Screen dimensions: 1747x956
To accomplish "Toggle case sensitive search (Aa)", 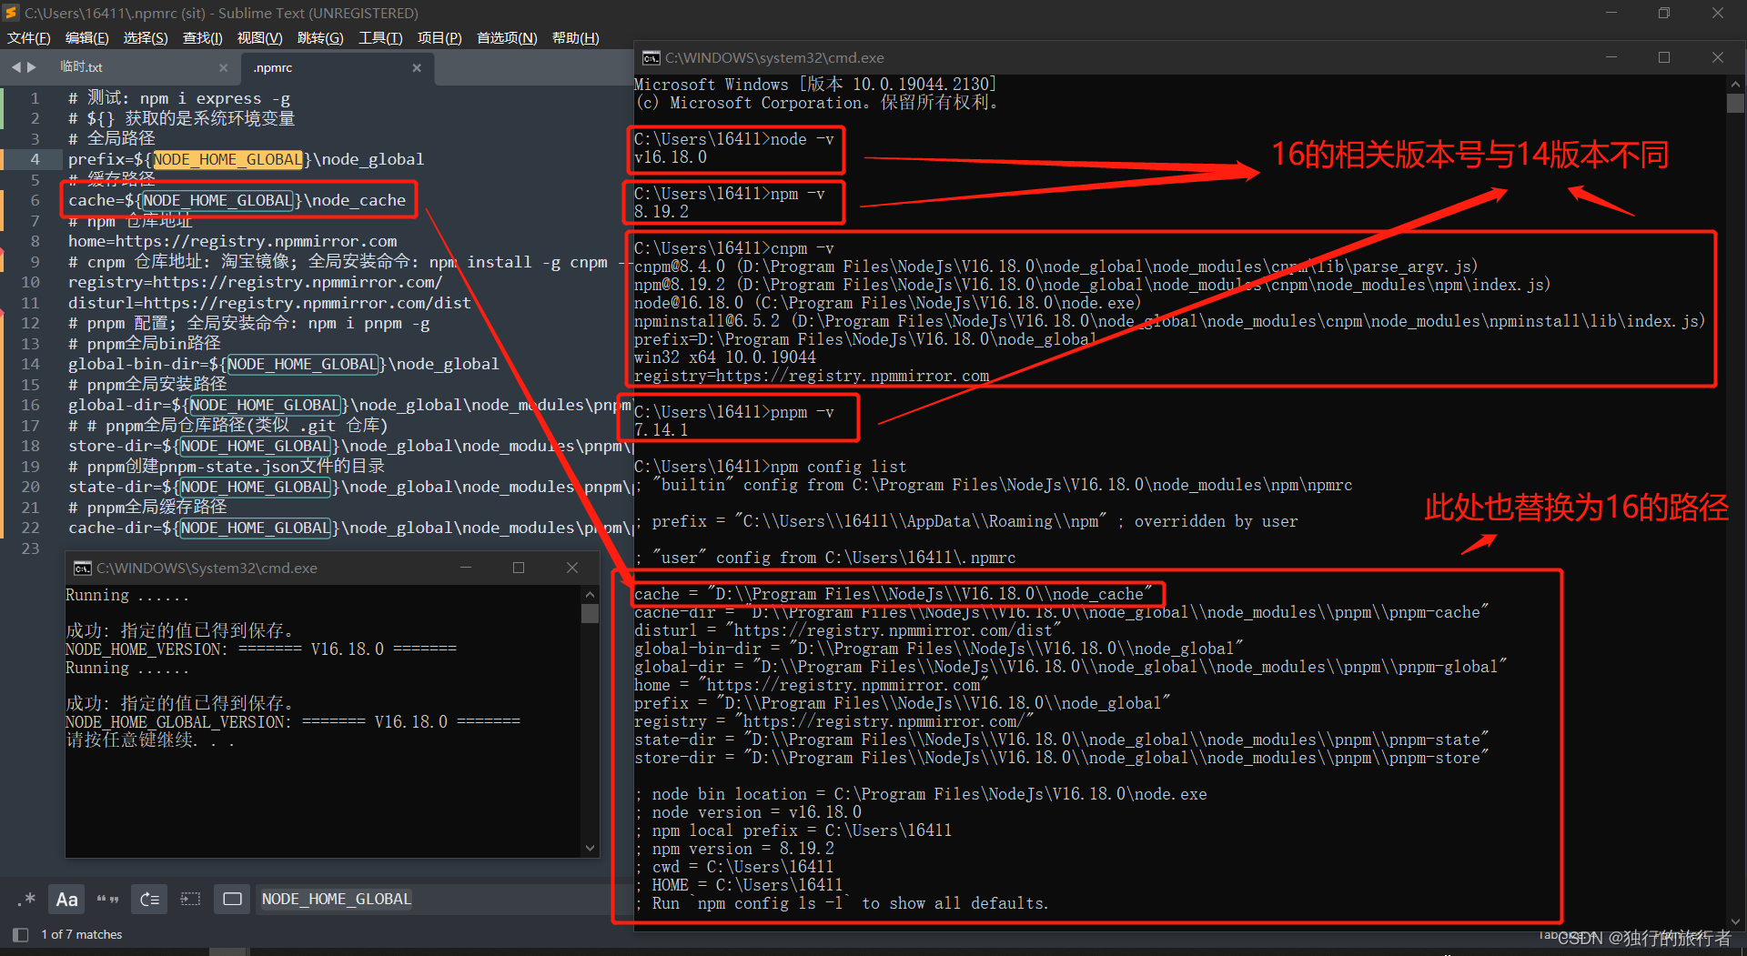I will [66, 899].
